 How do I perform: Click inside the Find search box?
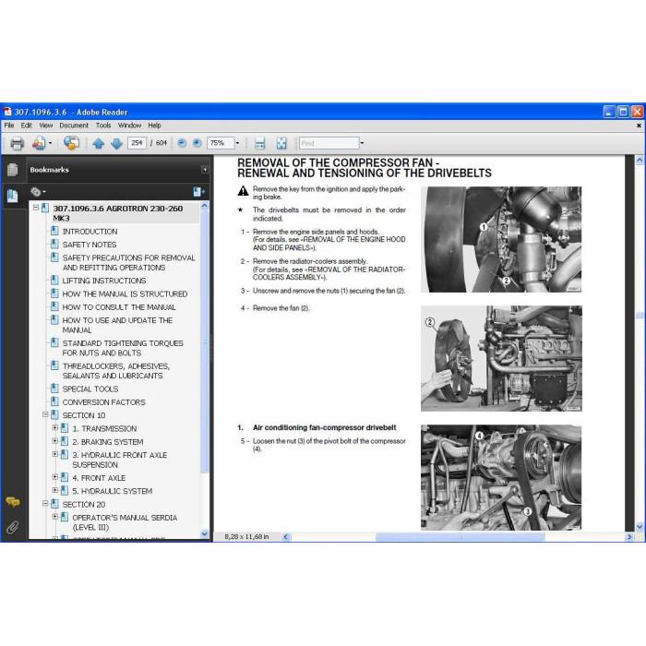pyautogui.click(x=329, y=143)
